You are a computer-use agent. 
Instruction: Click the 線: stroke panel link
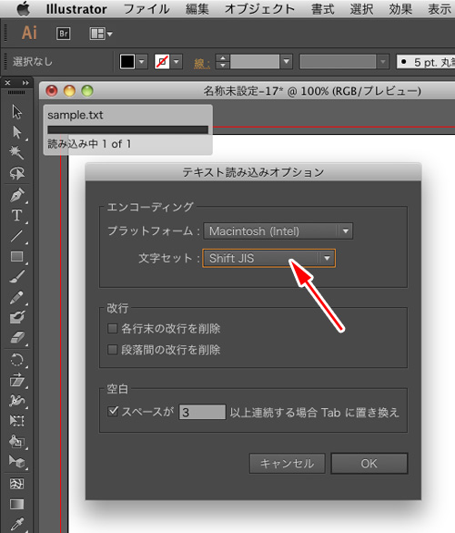coord(202,63)
